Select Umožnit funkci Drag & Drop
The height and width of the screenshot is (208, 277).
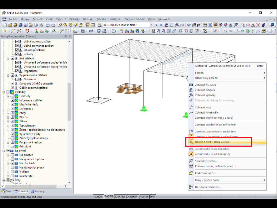[x=227, y=142]
